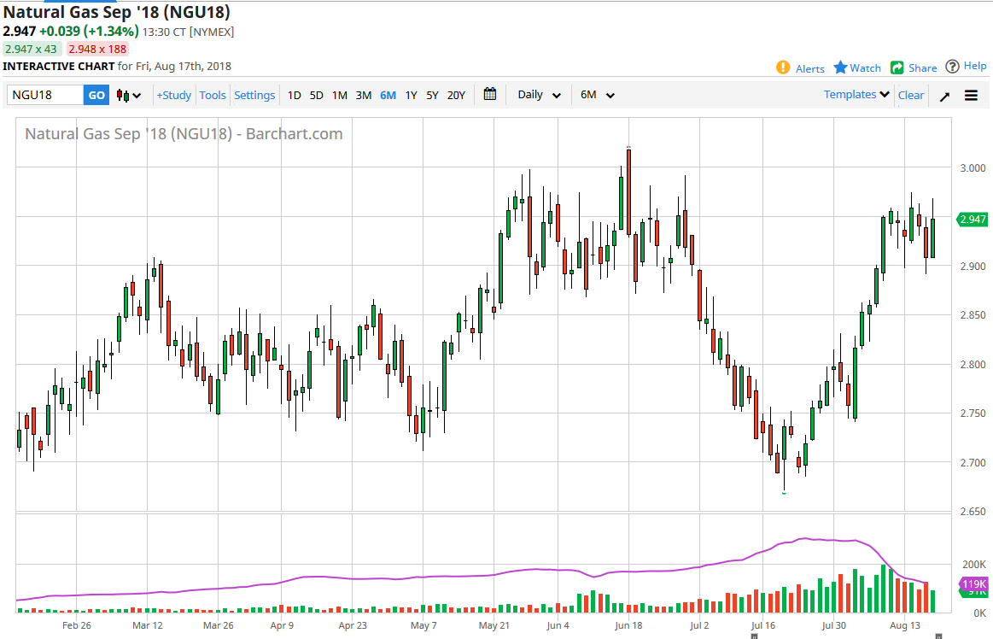
Task: Select the 1D time range
Action: (294, 95)
